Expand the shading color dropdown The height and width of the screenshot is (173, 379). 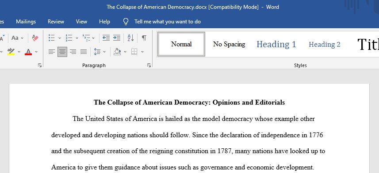125,52
